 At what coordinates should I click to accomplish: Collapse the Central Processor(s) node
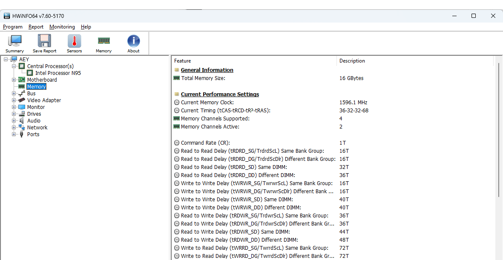[14, 66]
